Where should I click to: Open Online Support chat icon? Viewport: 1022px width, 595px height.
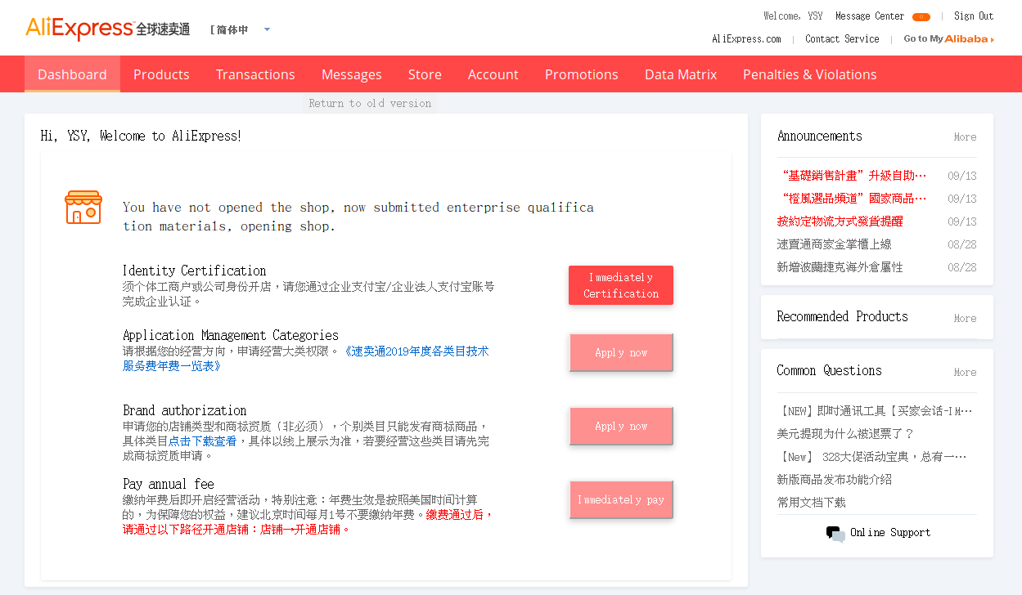click(835, 534)
